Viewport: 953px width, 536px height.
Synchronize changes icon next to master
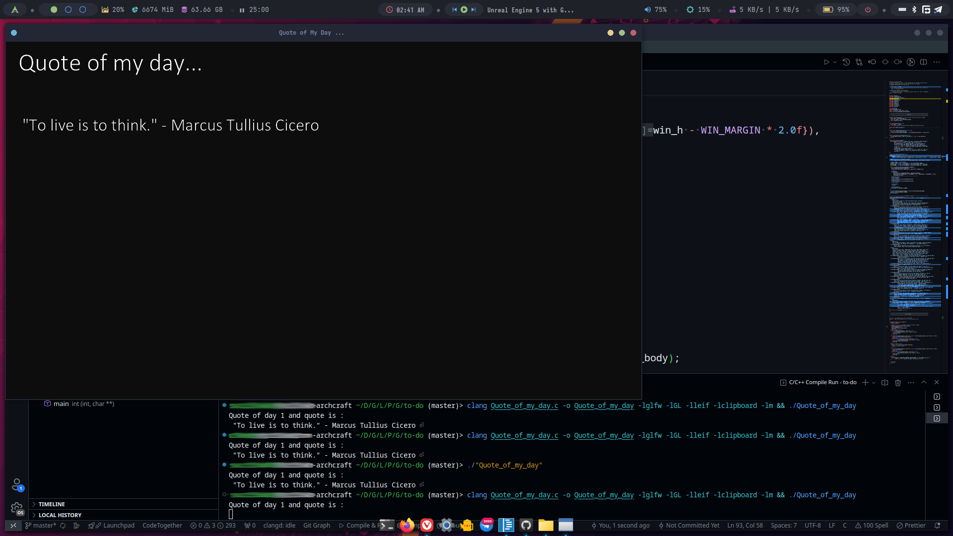[x=63, y=525]
